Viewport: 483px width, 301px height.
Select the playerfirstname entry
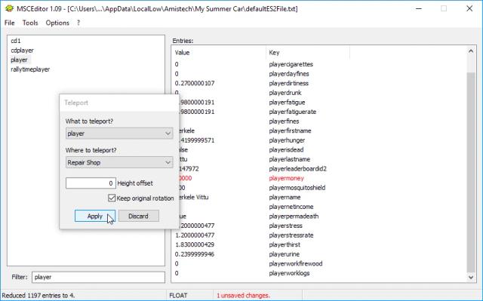[x=290, y=131]
